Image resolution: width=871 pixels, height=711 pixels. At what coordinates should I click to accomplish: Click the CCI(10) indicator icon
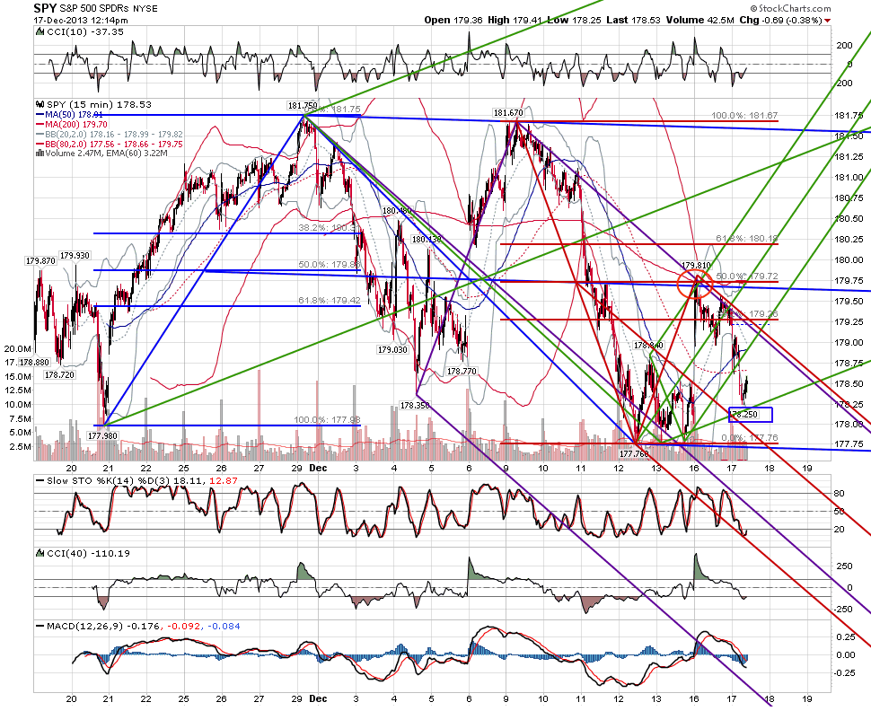[40, 31]
